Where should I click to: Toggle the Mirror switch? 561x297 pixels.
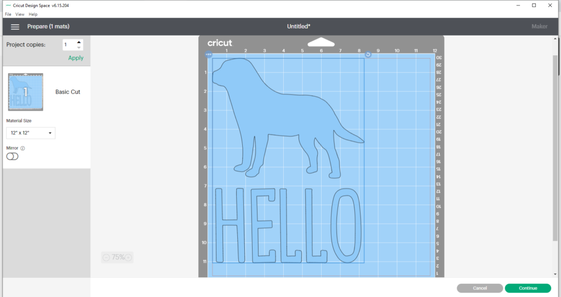pos(12,156)
